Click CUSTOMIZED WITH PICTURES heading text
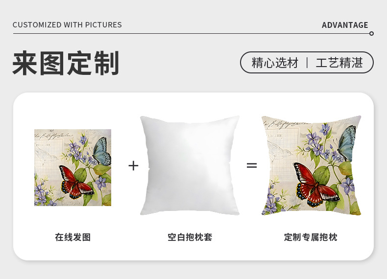Viewport: 387px width, 279px height. (67, 24)
